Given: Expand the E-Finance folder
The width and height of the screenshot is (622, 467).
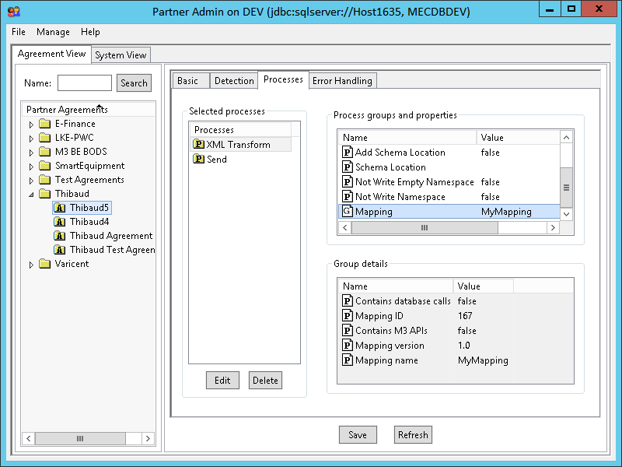Looking at the screenshot, I should pyautogui.click(x=31, y=125).
